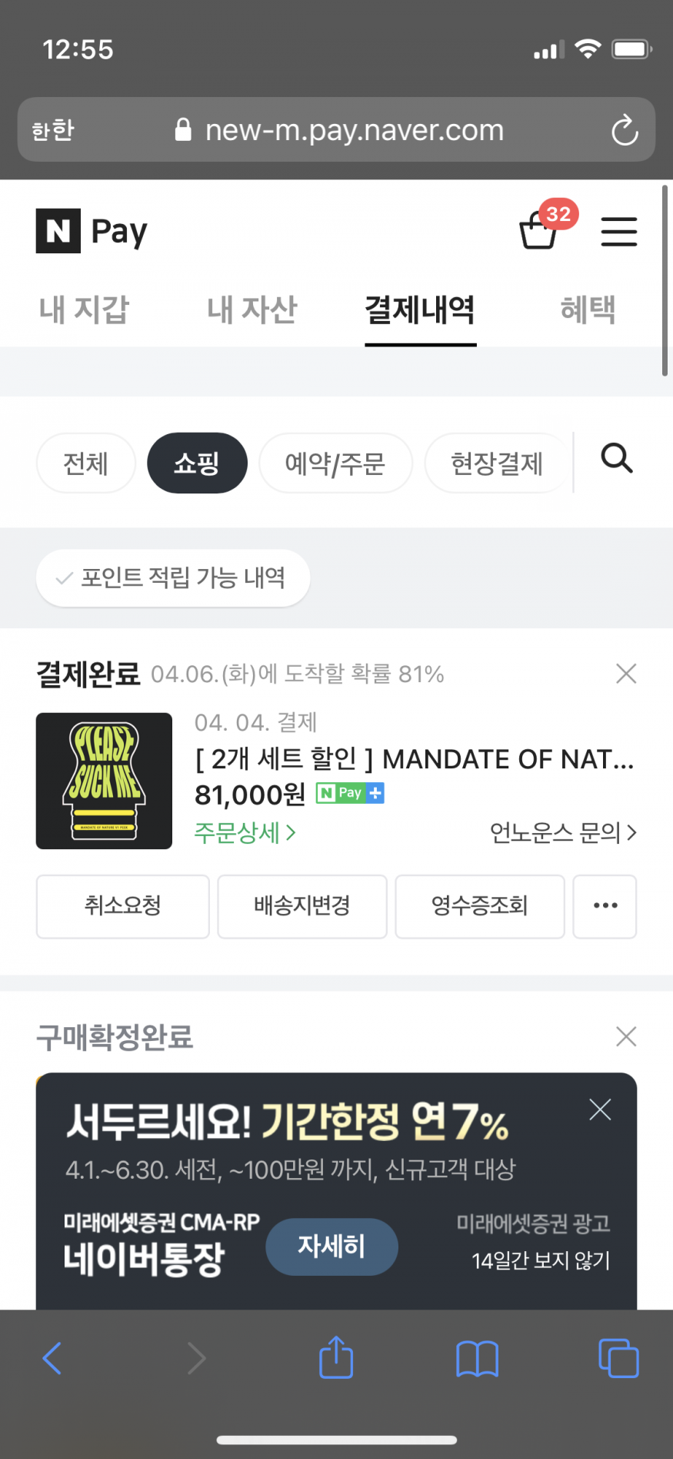The width and height of the screenshot is (673, 1459).
Task: Show open Safari tabs
Action: click(618, 1358)
